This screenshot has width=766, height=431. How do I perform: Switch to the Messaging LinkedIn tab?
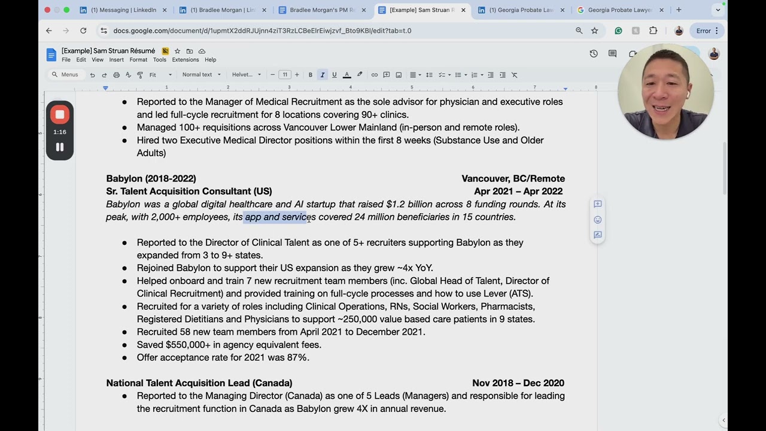pos(121,10)
